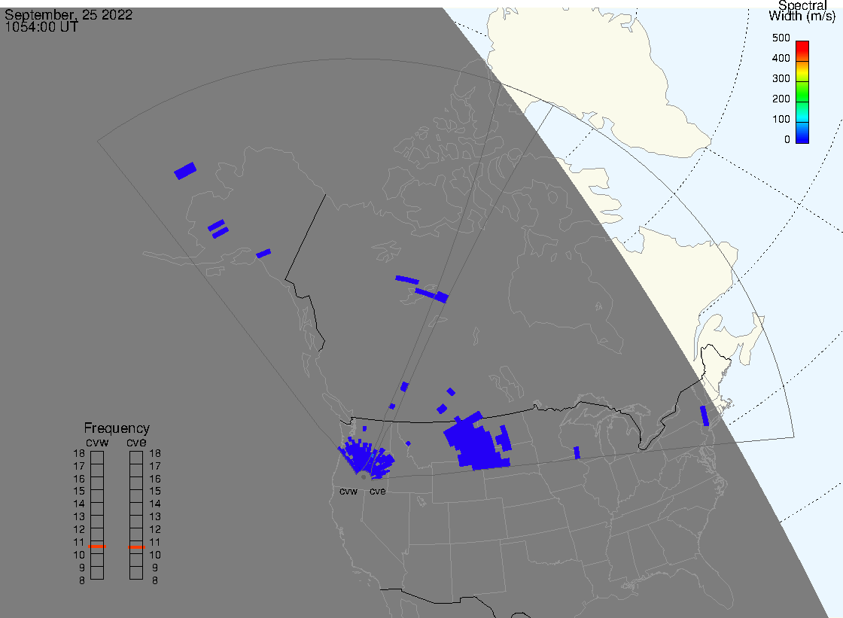
Task: Select the 100 value on color scale
Action: click(x=781, y=120)
